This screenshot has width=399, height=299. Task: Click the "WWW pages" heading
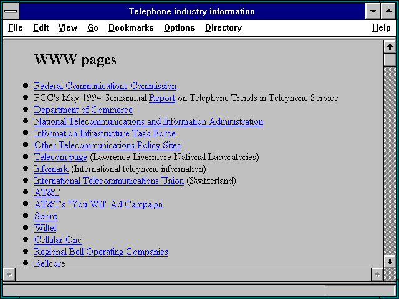[x=75, y=60]
